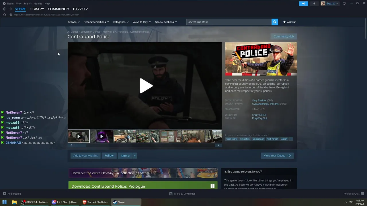Viewport: 367px width, 206px height.
Task: Play the main trailer video
Action: (146, 86)
